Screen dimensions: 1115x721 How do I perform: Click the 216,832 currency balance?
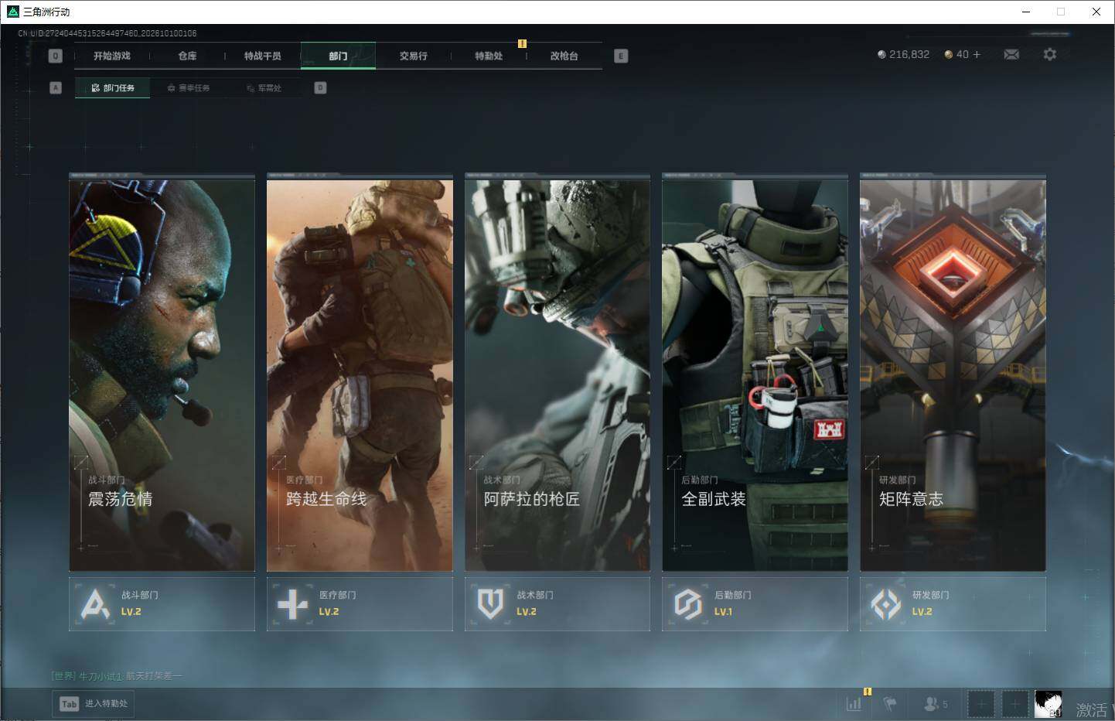(903, 54)
